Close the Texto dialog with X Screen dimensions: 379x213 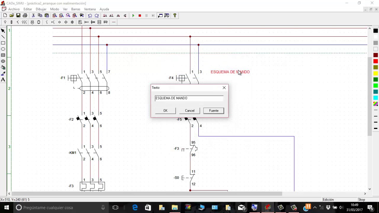224,88
